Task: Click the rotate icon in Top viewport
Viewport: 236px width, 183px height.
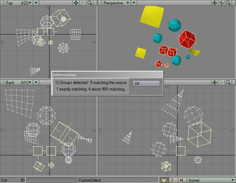Action: [x=83, y=3]
